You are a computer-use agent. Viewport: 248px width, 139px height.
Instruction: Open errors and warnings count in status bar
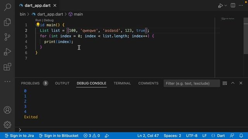click(92, 136)
